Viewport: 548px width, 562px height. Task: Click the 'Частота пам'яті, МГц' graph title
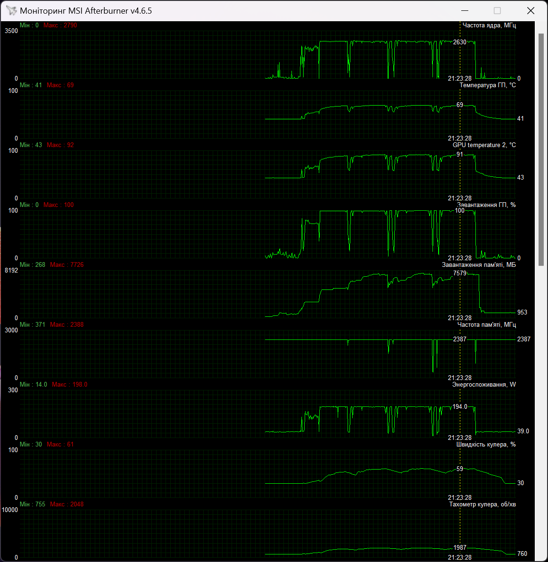point(487,324)
